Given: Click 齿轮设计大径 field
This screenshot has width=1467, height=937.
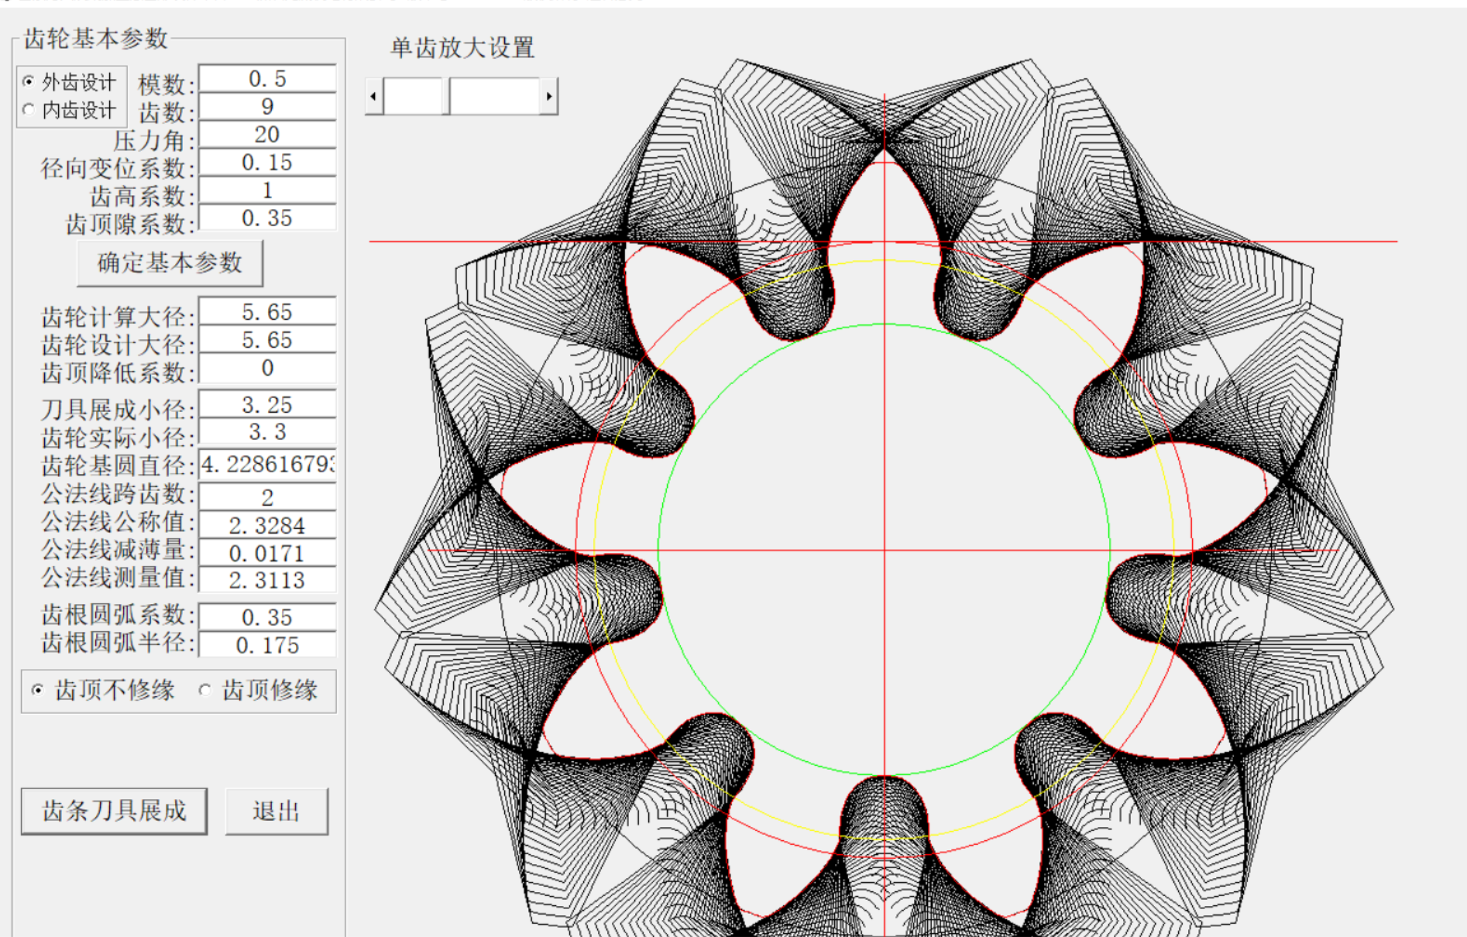Looking at the screenshot, I should pyautogui.click(x=267, y=339).
